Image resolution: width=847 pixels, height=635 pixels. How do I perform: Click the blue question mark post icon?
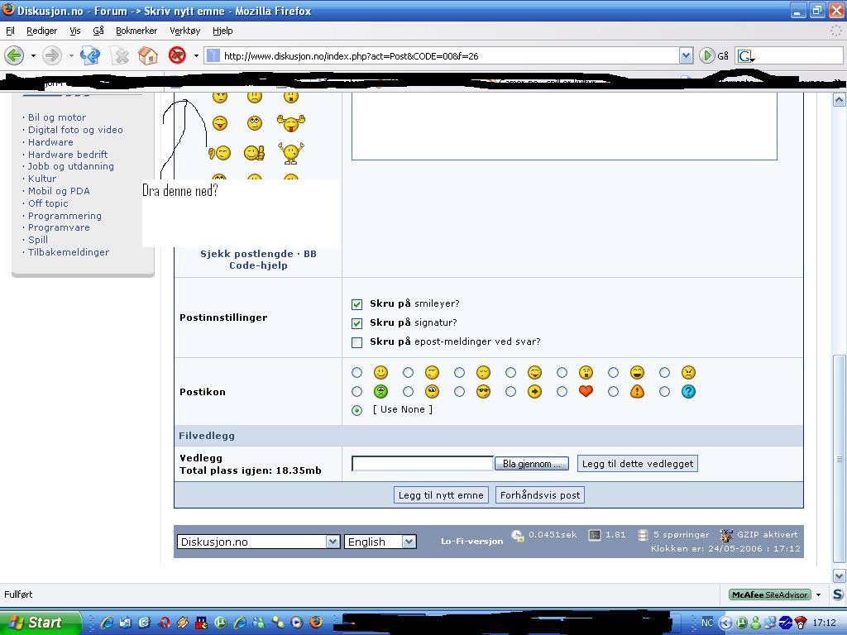pyautogui.click(x=688, y=391)
